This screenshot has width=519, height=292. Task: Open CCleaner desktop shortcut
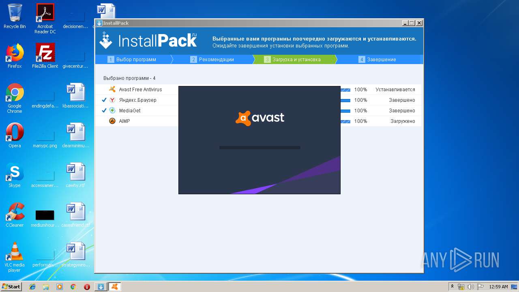pos(15,215)
